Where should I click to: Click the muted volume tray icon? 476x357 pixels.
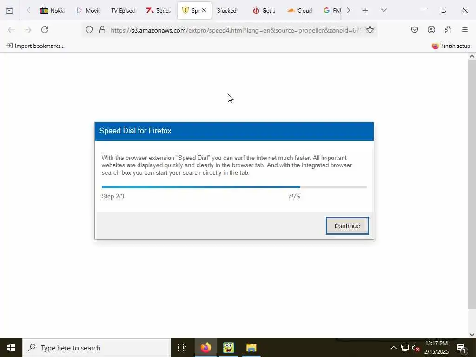pos(416,348)
